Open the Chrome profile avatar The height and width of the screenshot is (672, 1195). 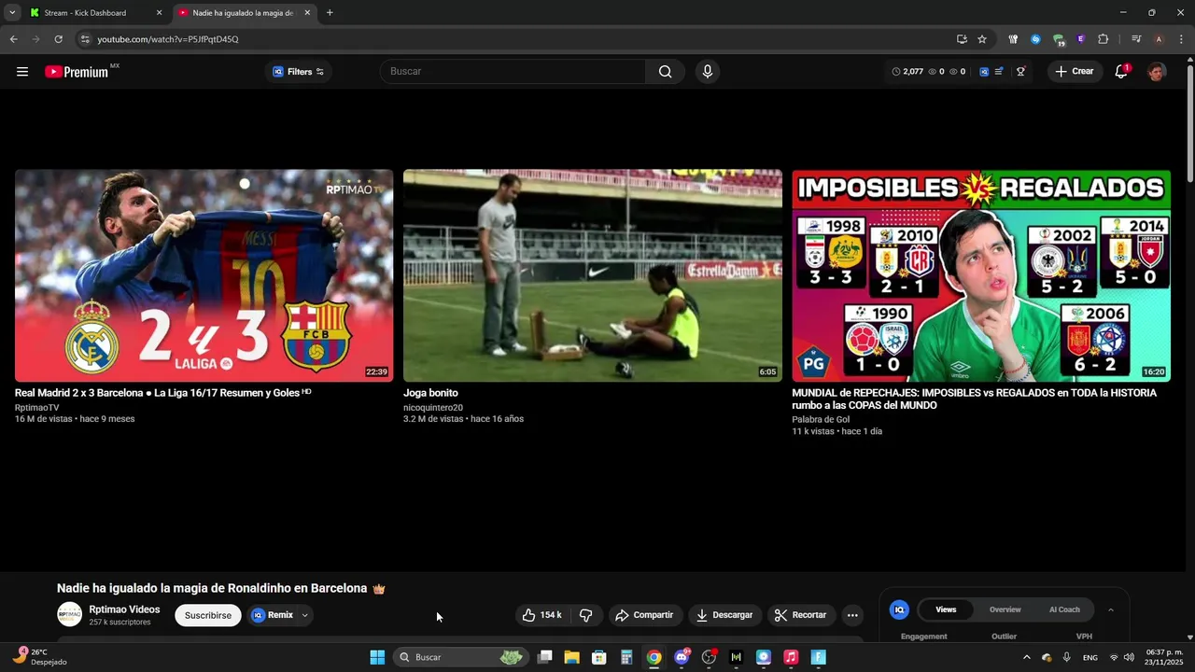pos(1159,39)
